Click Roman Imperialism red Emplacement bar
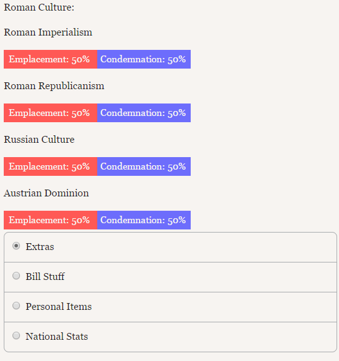This screenshot has height=361, width=339. coord(50,59)
